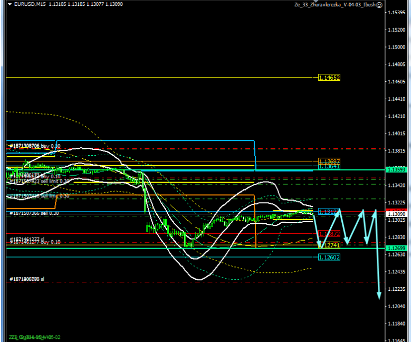Select the #1871461277 sl stop loss label
This screenshot has height=342, width=411.
27,239
